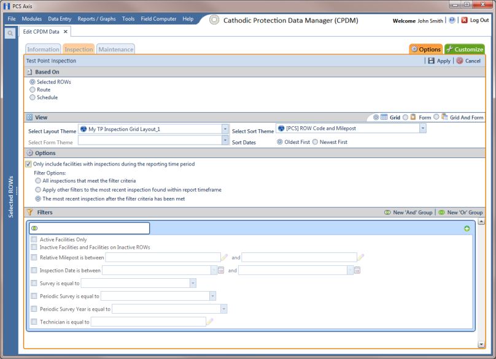
Task: Expand the Selected ROWs side panel
Action: [11, 197]
